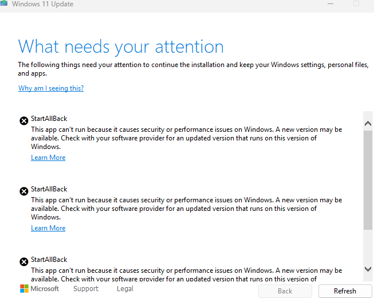Open the Support link in footer
This screenshot has width=374, height=298.
point(86,289)
